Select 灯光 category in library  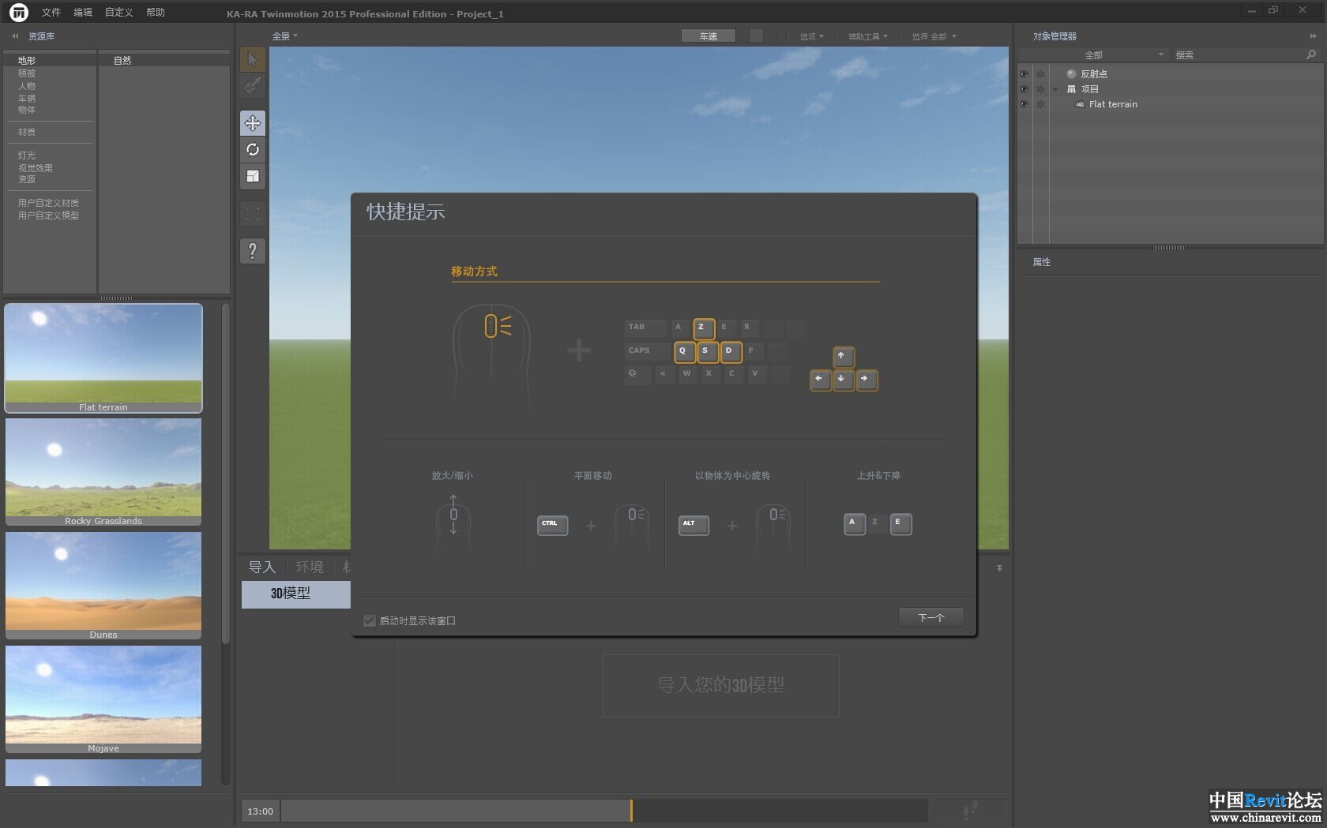27,155
